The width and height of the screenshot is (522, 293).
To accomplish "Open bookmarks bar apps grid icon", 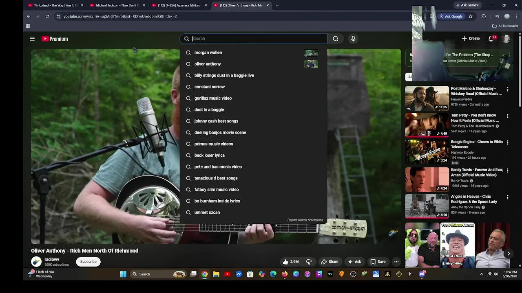I will (28, 26).
